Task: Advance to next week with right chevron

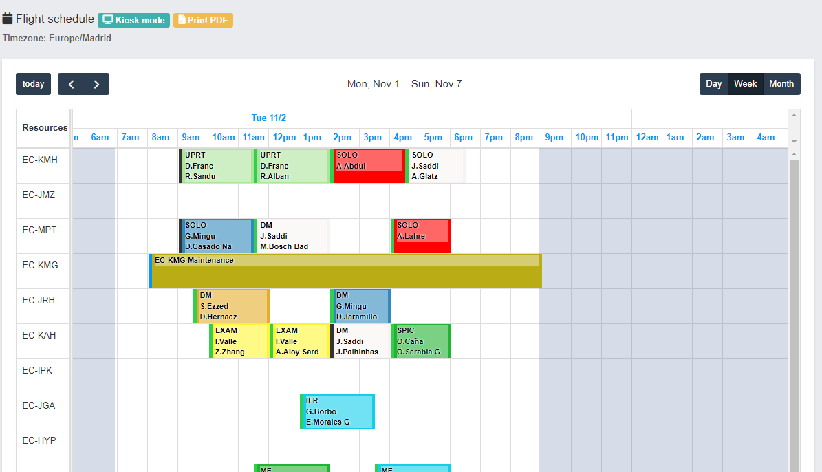Action: point(96,84)
